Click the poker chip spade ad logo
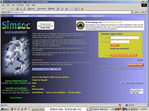Viewport: 149px width, 111px height. [x=80, y=25]
